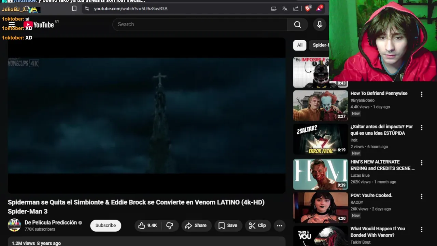Open Brave Rewards triangle icon

319,9
